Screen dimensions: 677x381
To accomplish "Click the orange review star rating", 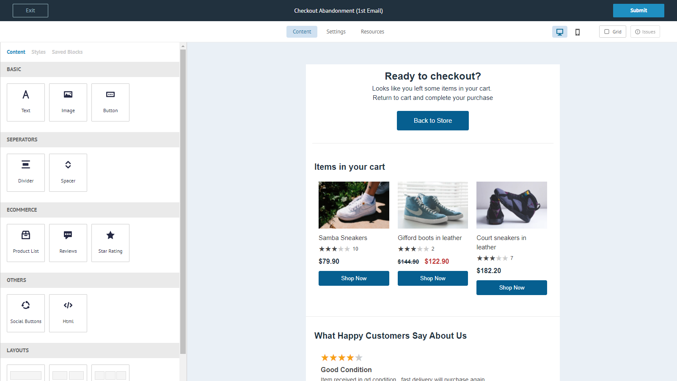I will coord(342,358).
